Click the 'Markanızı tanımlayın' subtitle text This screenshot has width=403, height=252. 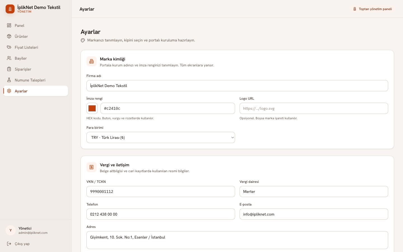click(141, 40)
